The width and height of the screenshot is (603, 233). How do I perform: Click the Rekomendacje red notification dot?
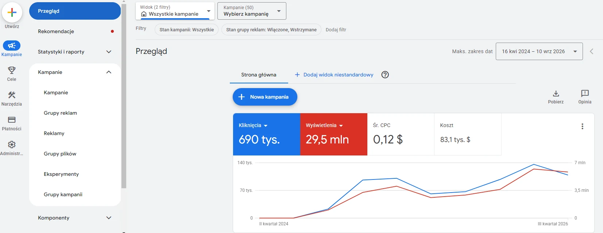112,31
